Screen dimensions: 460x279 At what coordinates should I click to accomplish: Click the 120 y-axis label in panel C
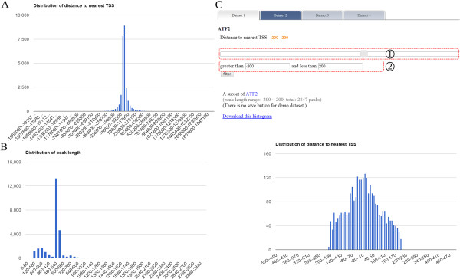268,178
